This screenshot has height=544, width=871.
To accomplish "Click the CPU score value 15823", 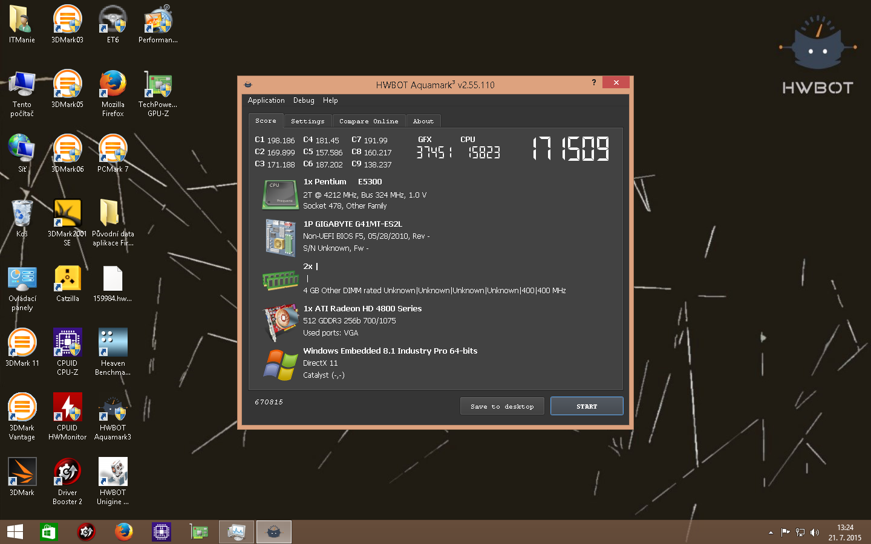I will 484,152.
